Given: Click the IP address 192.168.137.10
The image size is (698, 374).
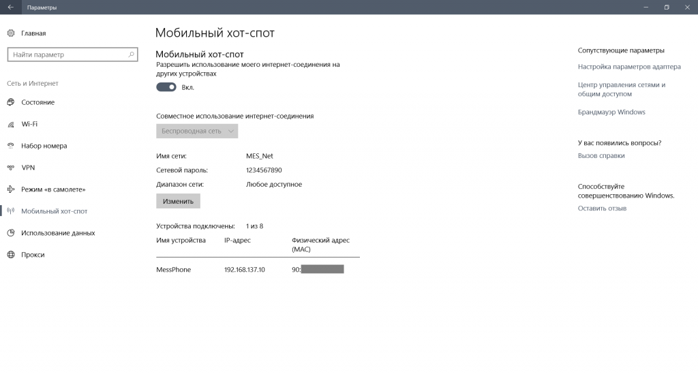Looking at the screenshot, I should click(245, 270).
